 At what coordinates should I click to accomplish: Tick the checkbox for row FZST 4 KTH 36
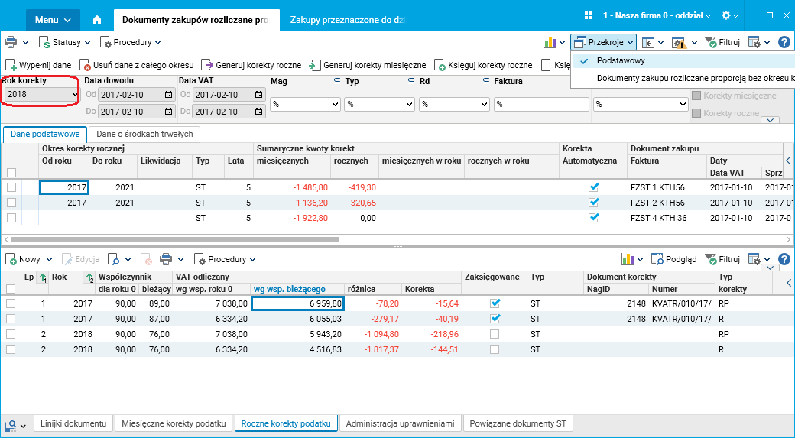tap(11, 218)
